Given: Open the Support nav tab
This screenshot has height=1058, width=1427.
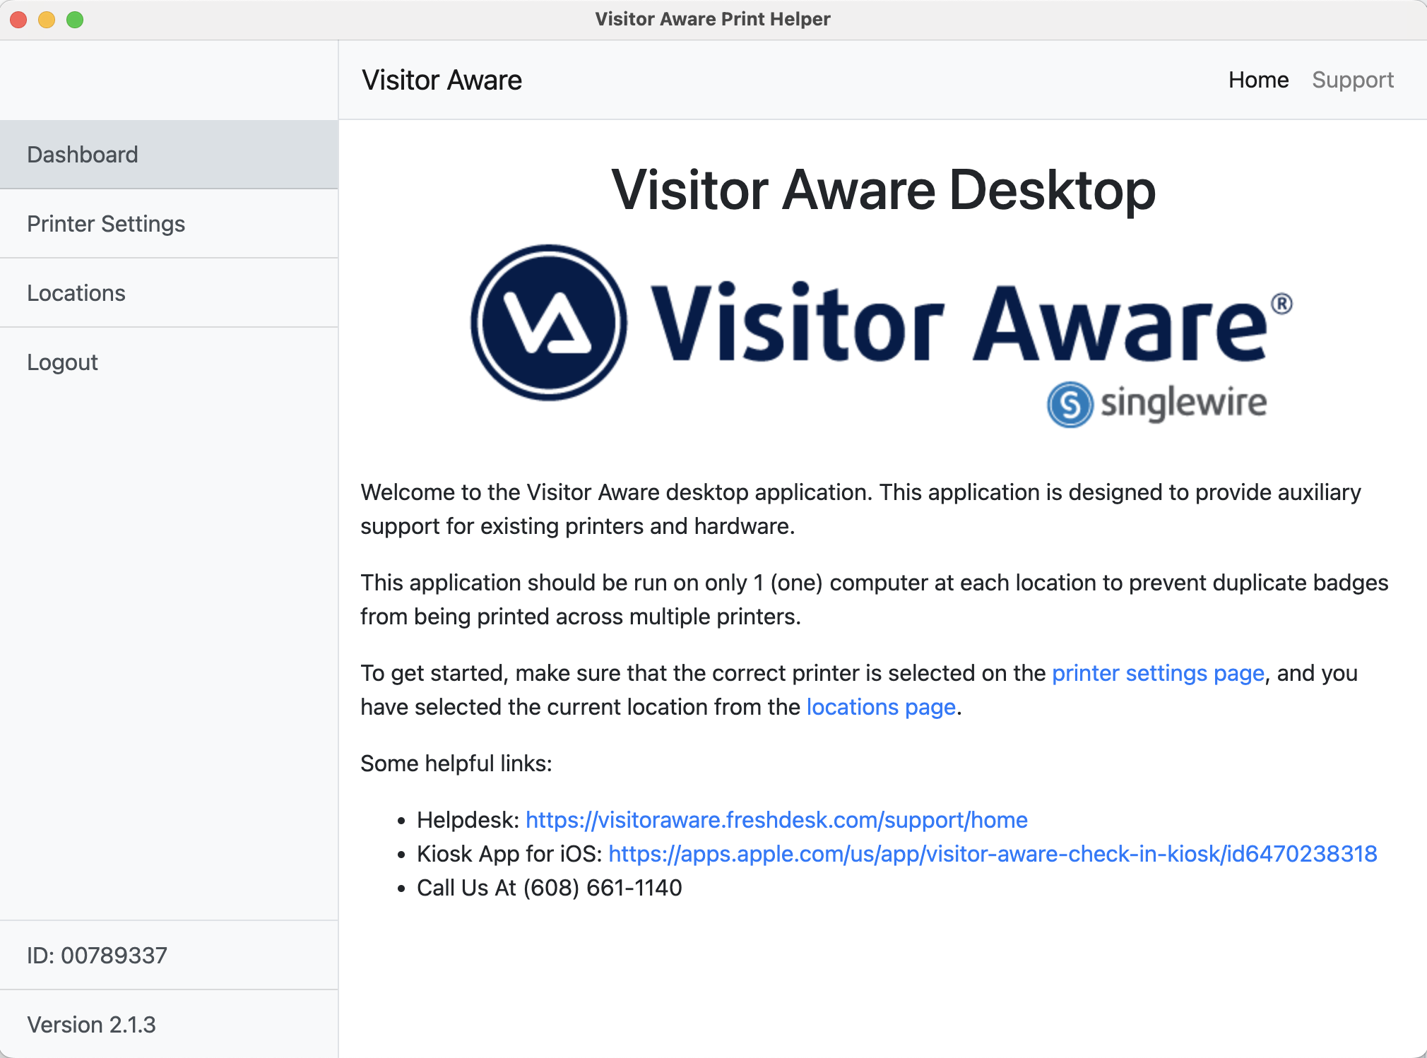Looking at the screenshot, I should [x=1352, y=80].
